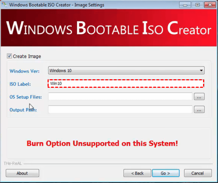This screenshot has height=183, width=218.
Task: Click the THe-ReAL credit text
Action: pos(13,163)
